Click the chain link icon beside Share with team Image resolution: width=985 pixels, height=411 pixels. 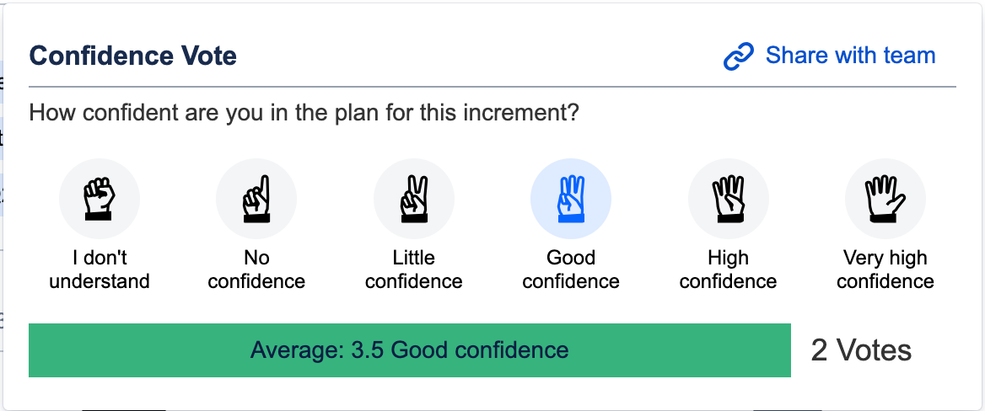click(x=739, y=56)
